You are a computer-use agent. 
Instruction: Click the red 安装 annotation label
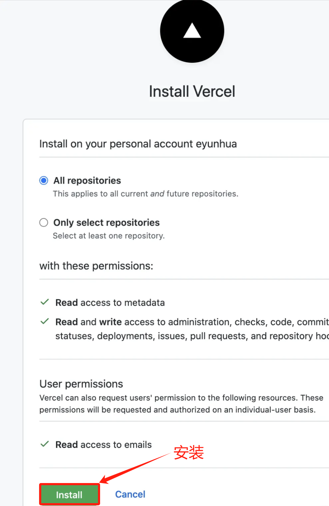pos(189,453)
